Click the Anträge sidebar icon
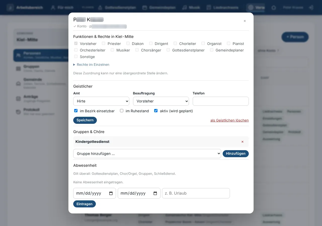 coord(18,99)
